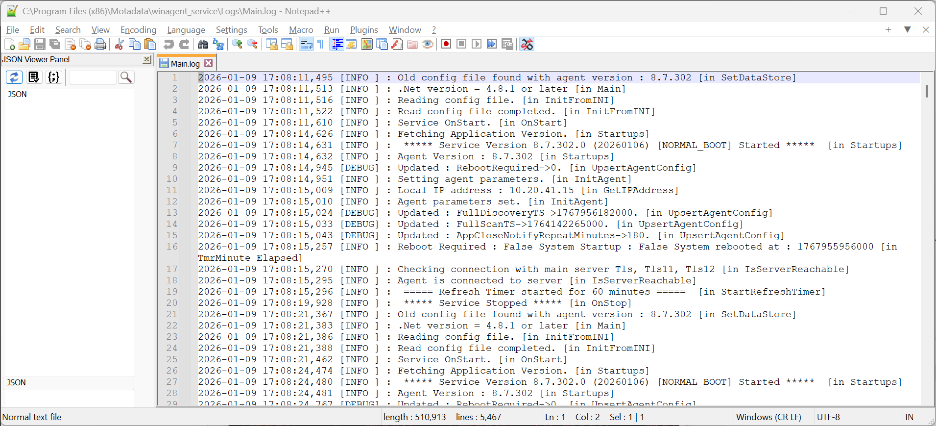Click the Open file folder icon

click(24, 45)
